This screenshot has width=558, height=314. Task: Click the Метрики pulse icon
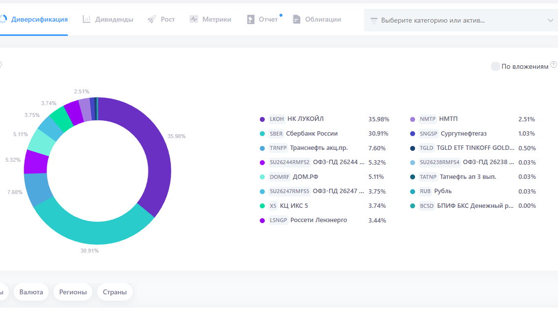194,19
